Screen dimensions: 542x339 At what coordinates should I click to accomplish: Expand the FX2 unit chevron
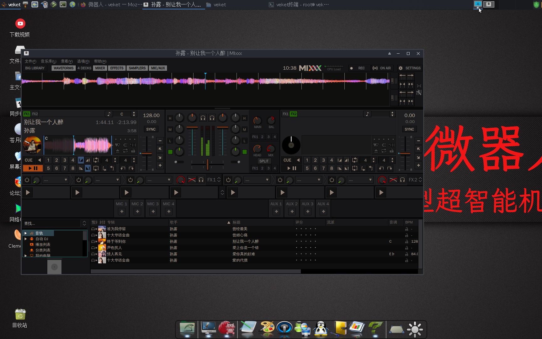click(x=420, y=180)
